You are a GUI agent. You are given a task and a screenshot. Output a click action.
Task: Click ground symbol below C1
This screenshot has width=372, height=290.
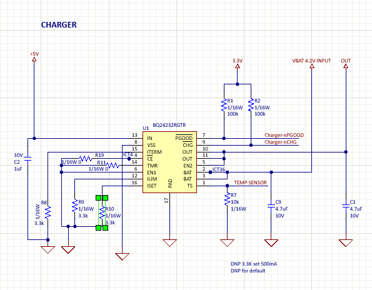tap(346, 243)
